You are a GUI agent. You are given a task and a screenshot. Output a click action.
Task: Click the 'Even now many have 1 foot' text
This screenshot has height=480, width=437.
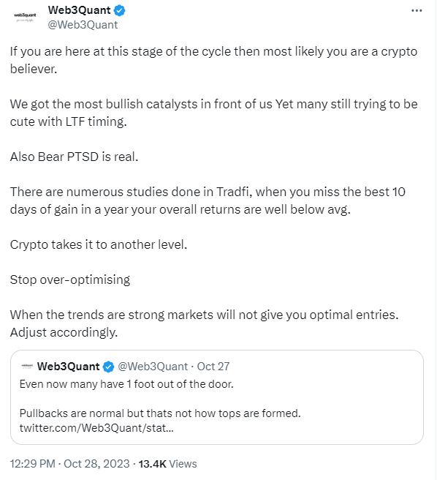[x=126, y=384]
